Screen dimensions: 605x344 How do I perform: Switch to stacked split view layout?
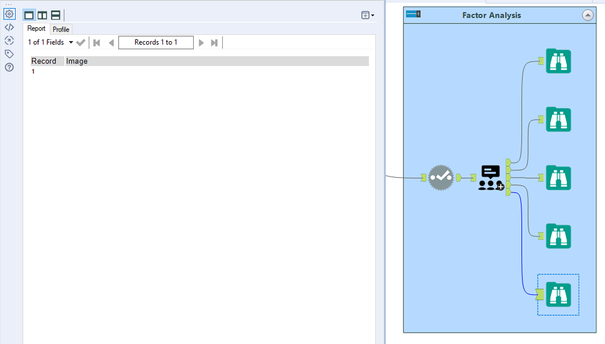(56, 15)
